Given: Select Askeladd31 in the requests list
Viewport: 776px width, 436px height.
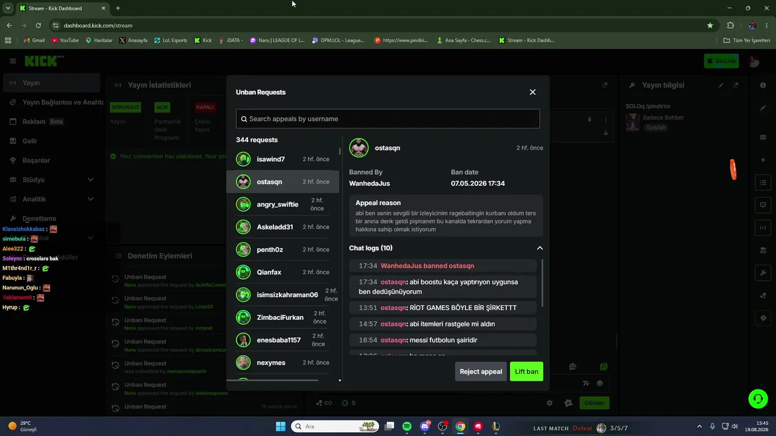Looking at the screenshot, I should click(x=283, y=227).
